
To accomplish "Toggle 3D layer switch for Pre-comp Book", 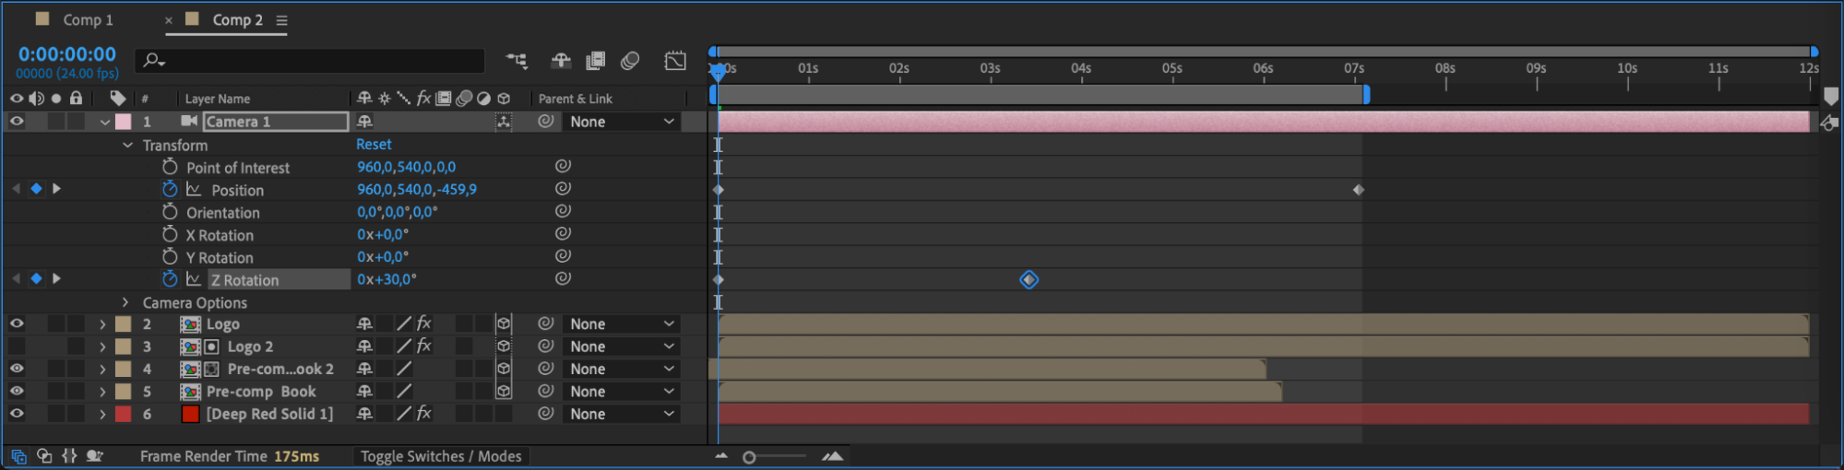I will pyautogui.click(x=504, y=391).
